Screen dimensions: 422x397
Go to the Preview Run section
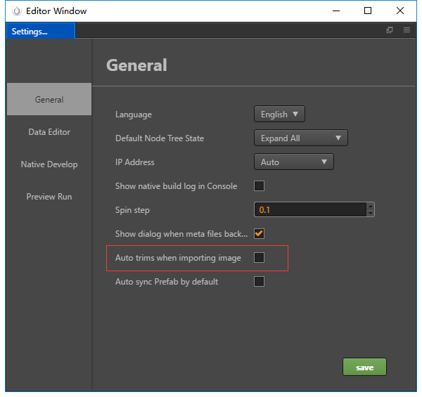49,197
